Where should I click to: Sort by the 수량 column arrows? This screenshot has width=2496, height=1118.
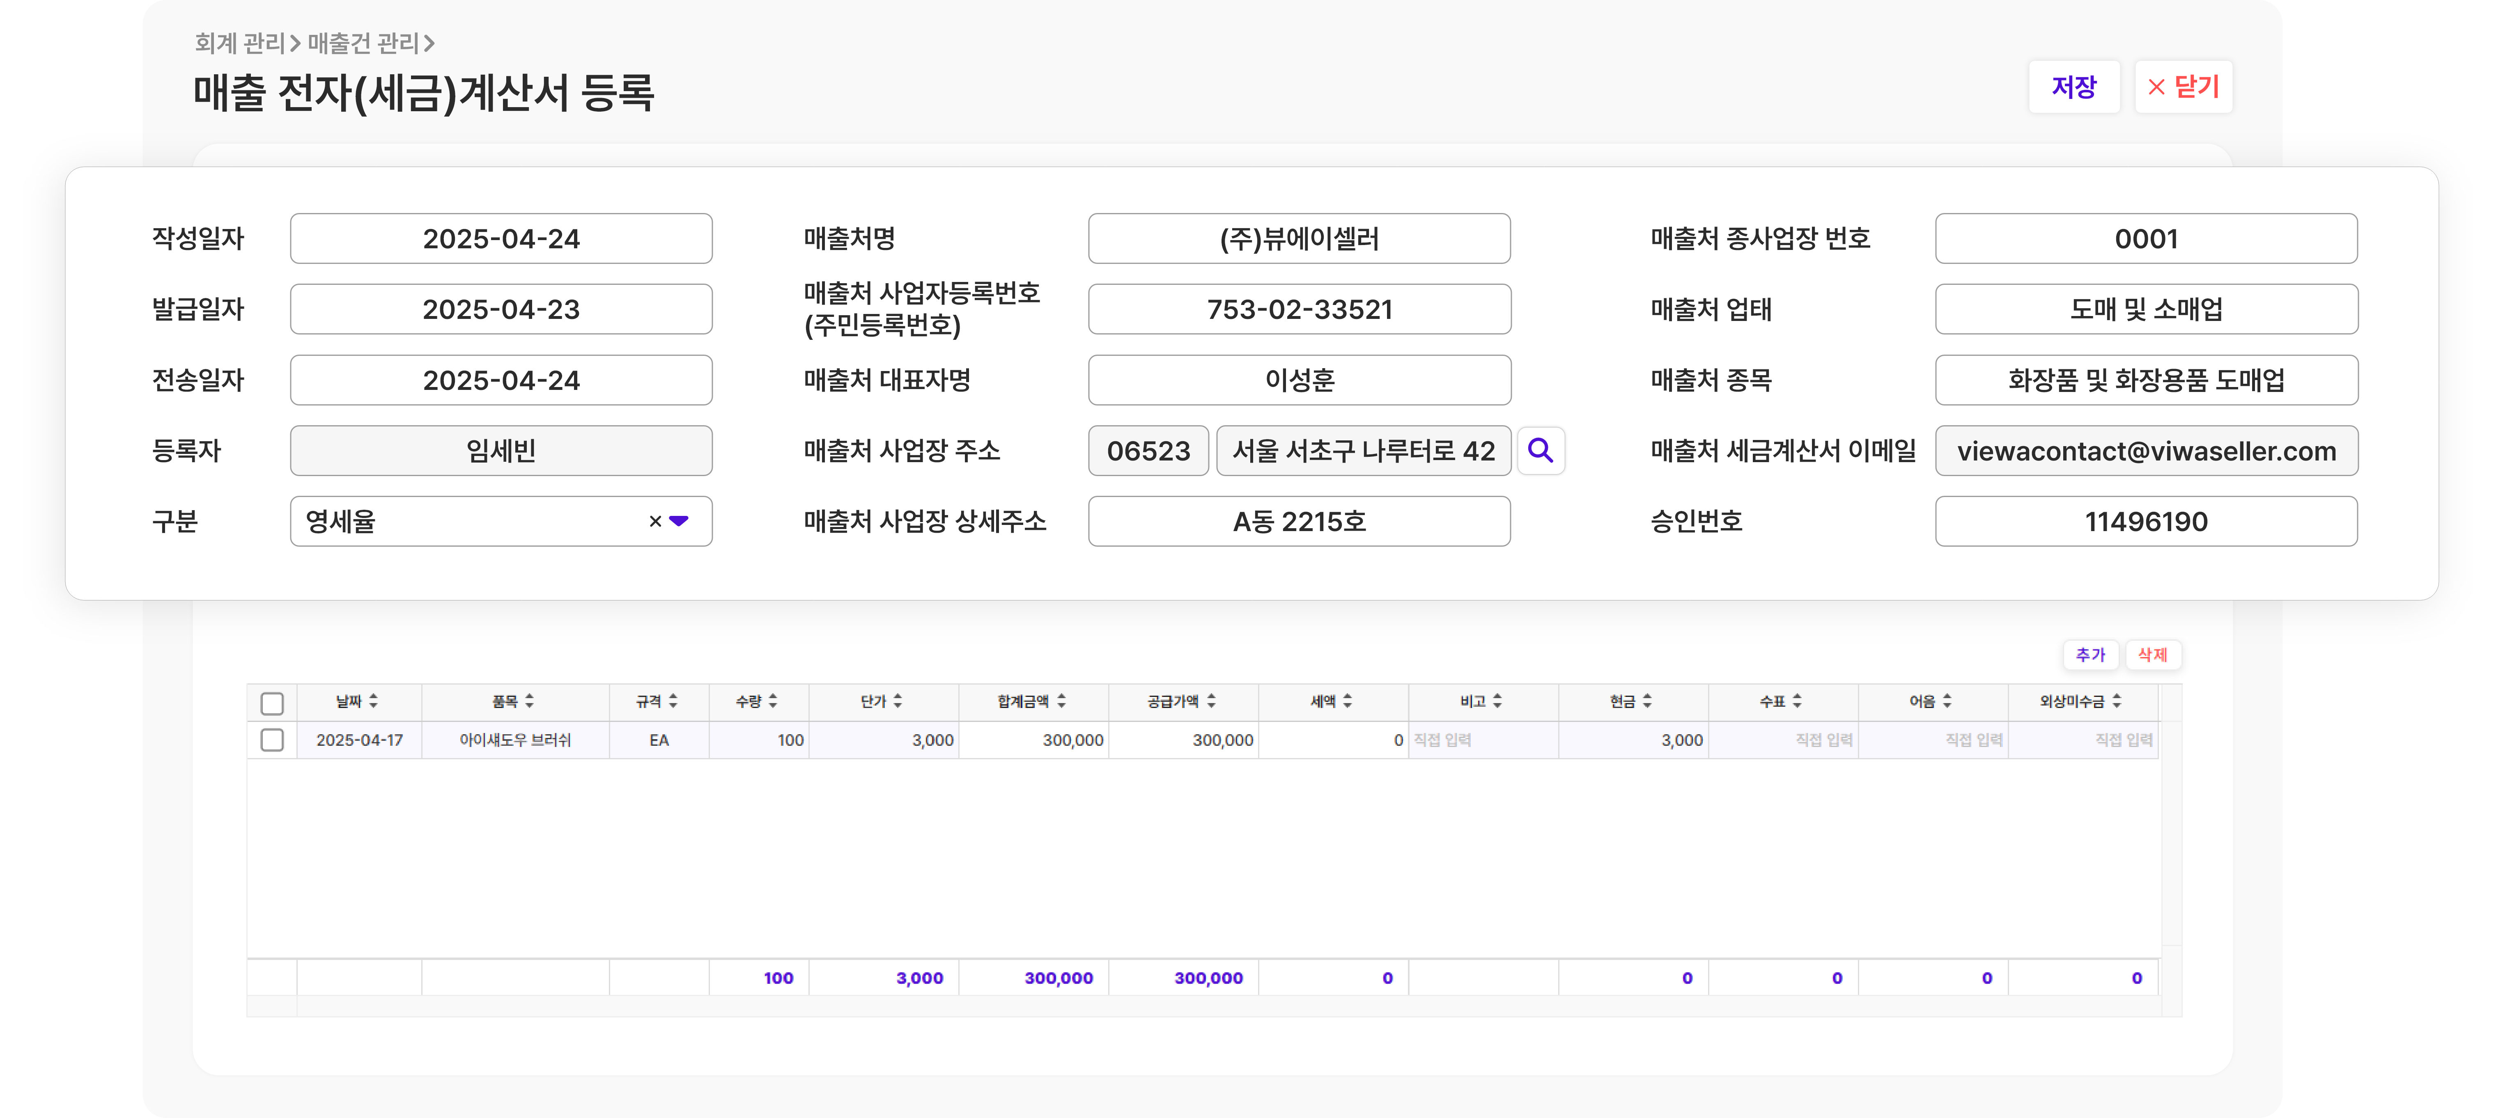click(x=773, y=701)
